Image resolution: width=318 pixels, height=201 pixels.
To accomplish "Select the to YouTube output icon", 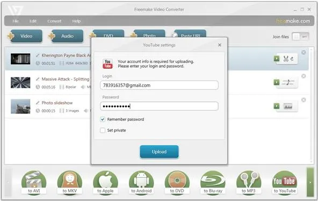I will tap(285, 183).
